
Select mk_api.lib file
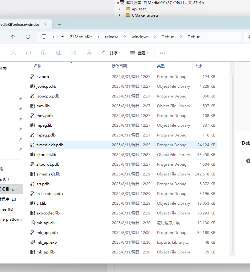[123, 252]
